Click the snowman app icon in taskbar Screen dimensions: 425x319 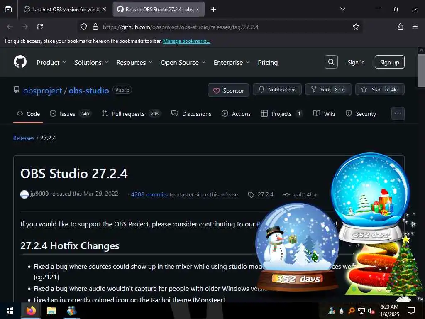[x=71, y=311]
